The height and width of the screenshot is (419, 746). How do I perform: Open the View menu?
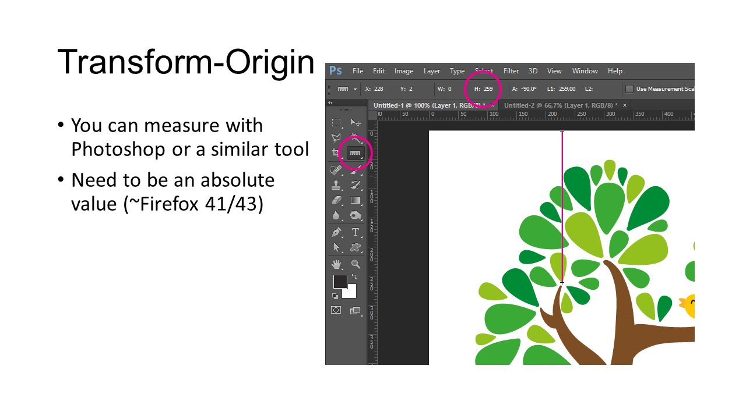(554, 71)
